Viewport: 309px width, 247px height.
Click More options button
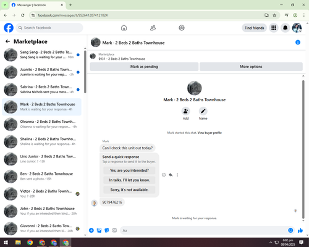tap(251, 67)
